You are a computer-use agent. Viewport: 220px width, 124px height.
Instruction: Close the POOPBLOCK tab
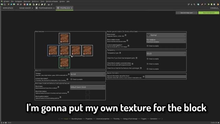click(71, 8)
